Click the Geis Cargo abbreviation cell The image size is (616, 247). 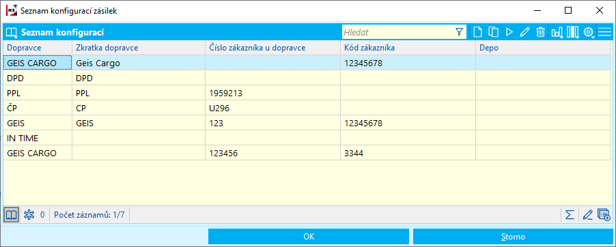tap(139, 63)
